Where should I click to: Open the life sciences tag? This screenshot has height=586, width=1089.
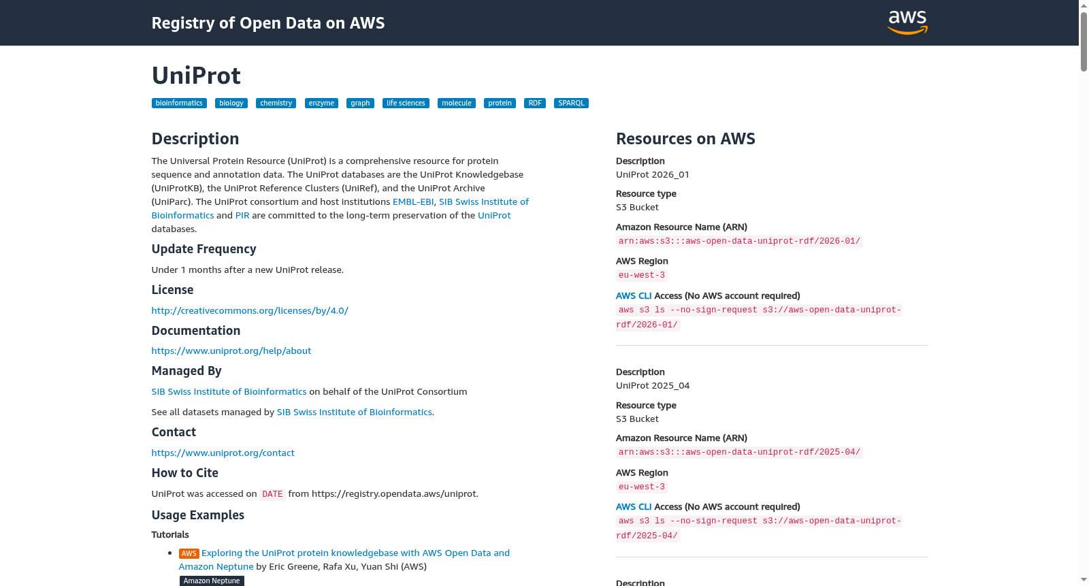406,103
